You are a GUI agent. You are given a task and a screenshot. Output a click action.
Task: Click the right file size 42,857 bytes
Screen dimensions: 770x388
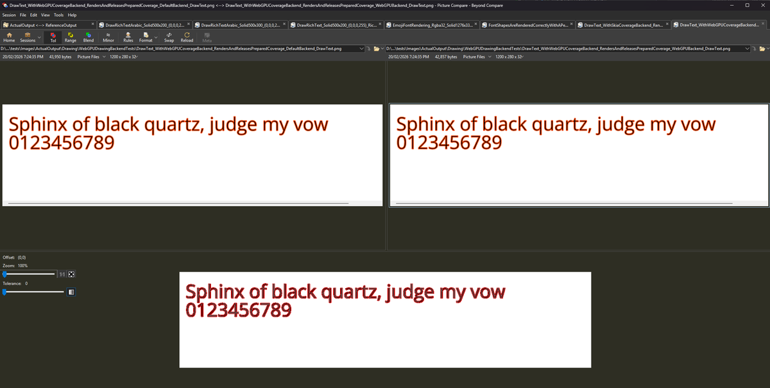(446, 57)
